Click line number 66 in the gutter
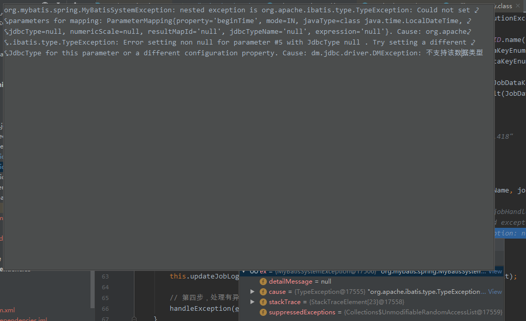 (105, 309)
